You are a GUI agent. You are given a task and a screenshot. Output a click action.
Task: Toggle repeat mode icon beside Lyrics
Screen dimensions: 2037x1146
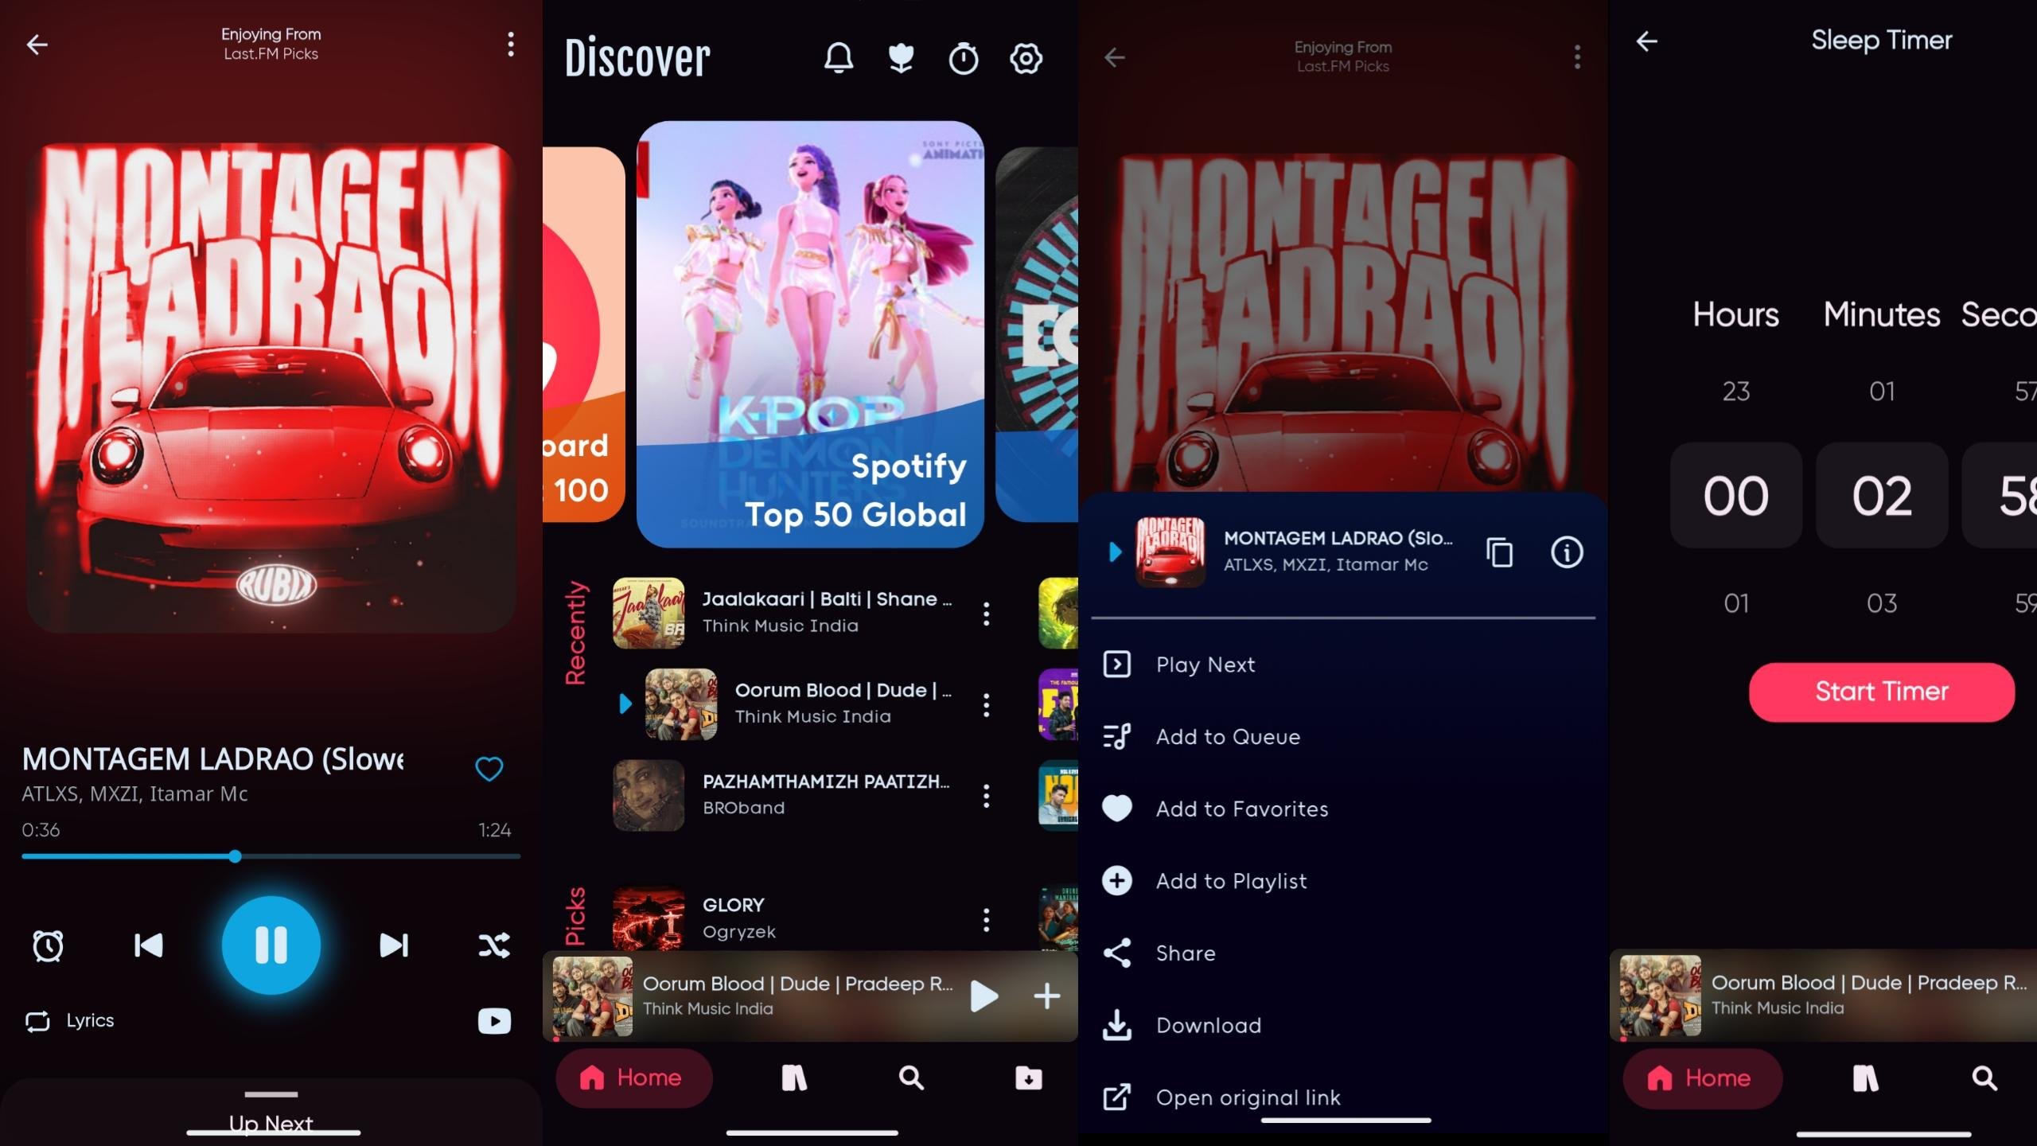click(37, 1021)
